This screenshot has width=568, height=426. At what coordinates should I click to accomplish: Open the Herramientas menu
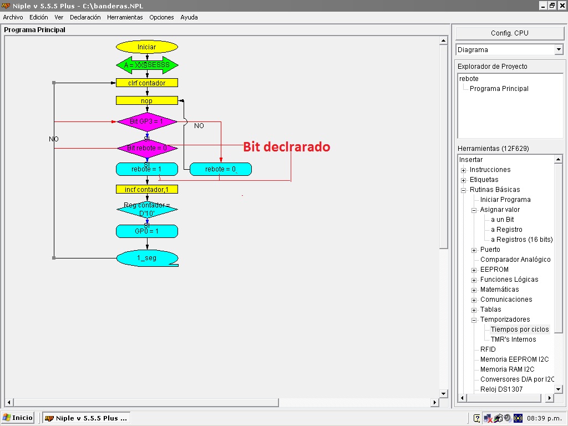(125, 17)
